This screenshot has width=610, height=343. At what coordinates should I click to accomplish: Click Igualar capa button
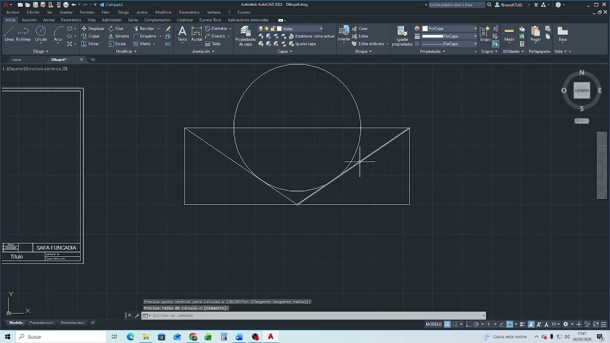pyautogui.click(x=302, y=44)
